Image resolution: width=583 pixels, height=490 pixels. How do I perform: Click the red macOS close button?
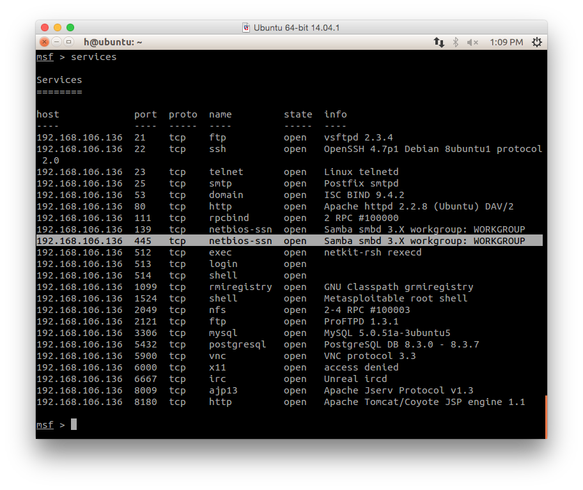pyautogui.click(x=45, y=27)
